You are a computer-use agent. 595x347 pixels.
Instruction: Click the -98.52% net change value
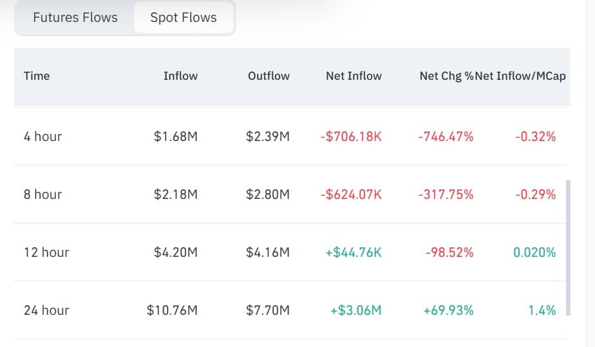click(x=449, y=252)
